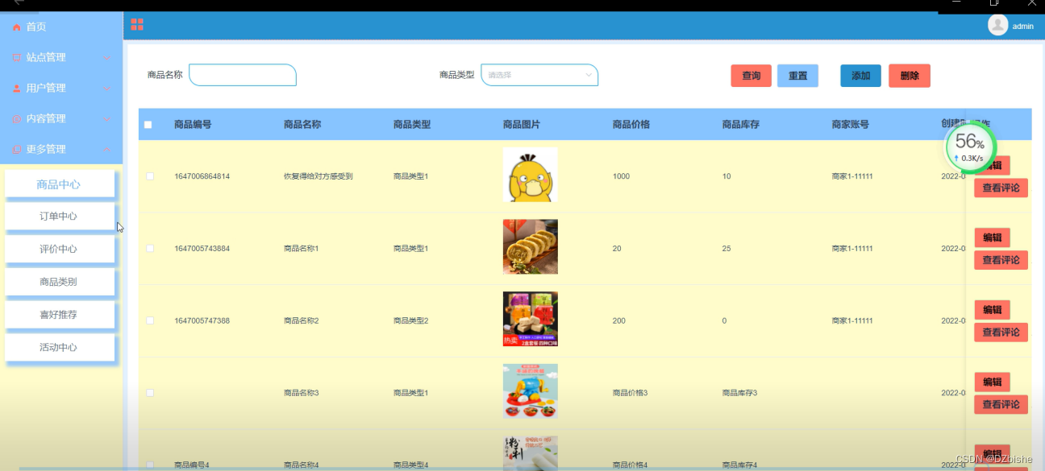The image size is (1045, 471).
Task: Focus the 商品名称 search input
Action: [x=243, y=75]
